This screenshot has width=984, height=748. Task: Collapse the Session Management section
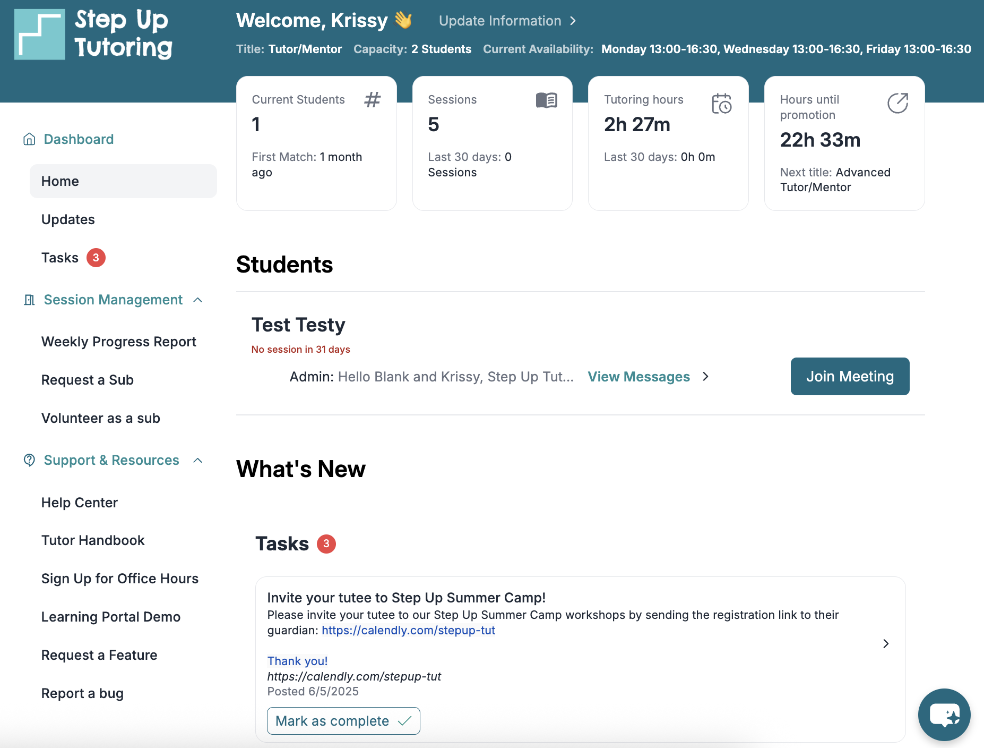tap(198, 300)
